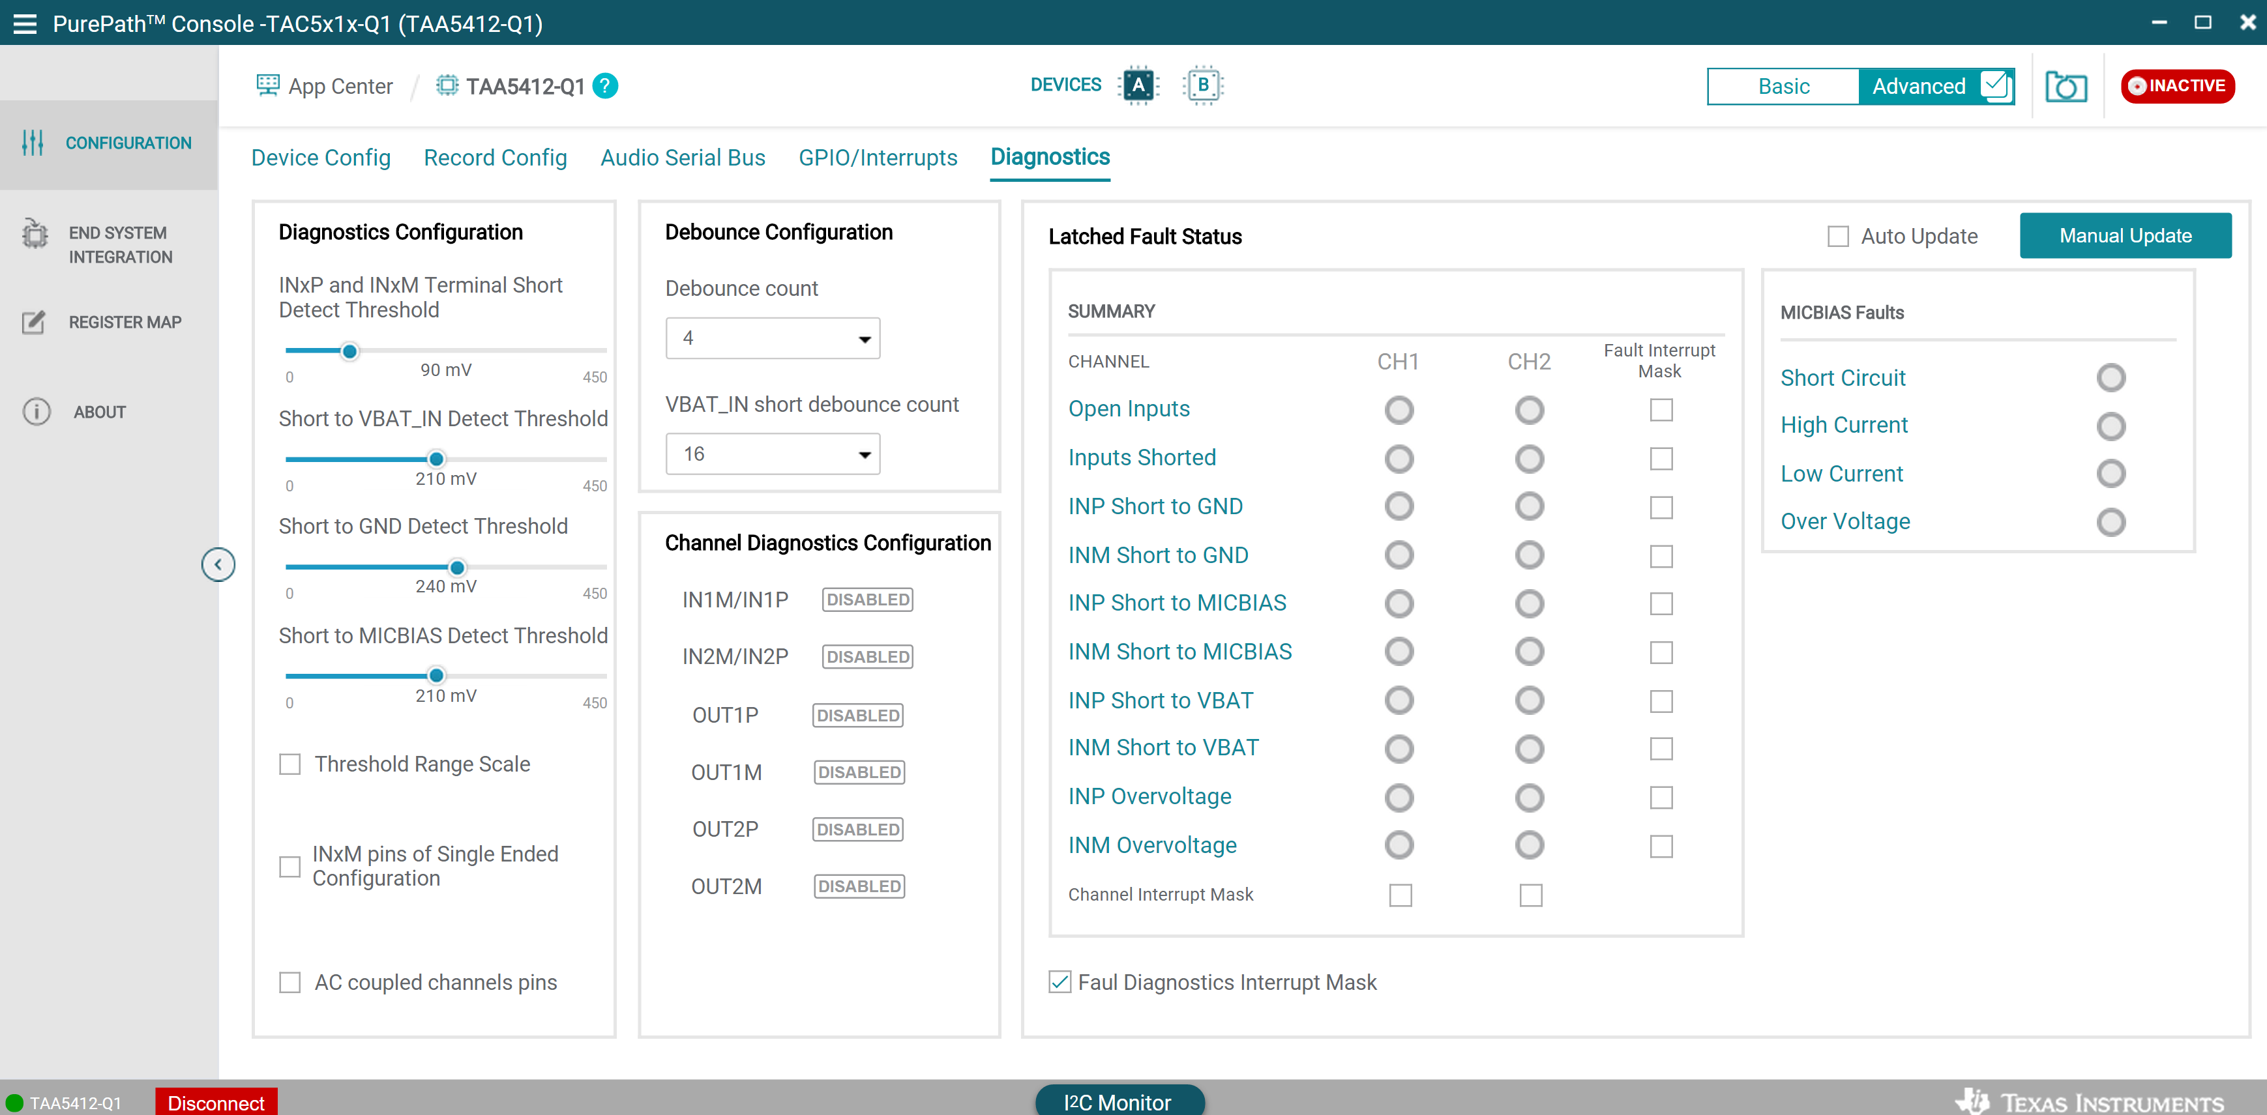This screenshot has width=2267, height=1115.
Task: Click CH2 INM Overvoltage fault indicator
Action: (x=1529, y=845)
